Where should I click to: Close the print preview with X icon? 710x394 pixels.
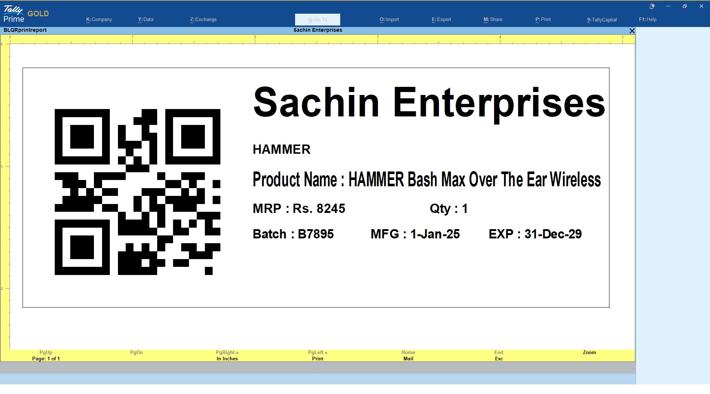[x=632, y=31]
